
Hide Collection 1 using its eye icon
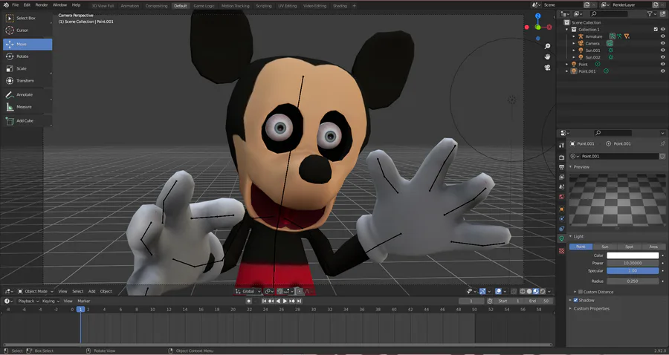click(663, 30)
